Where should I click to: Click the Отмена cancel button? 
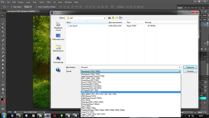(x=190, y=71)
